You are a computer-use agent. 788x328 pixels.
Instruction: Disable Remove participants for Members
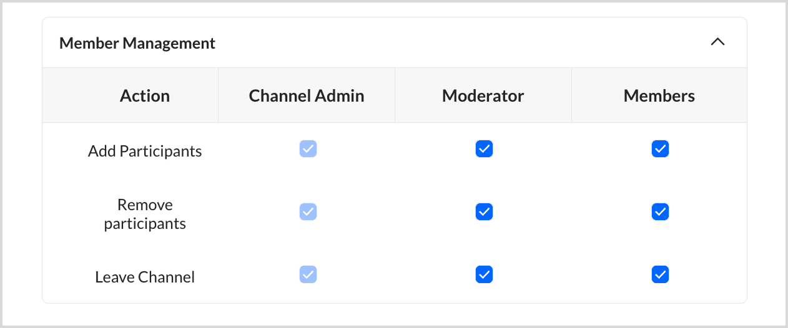[x=660, y=212]
